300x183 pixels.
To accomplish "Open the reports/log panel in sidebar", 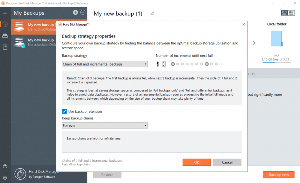I will tap(5, 47).
